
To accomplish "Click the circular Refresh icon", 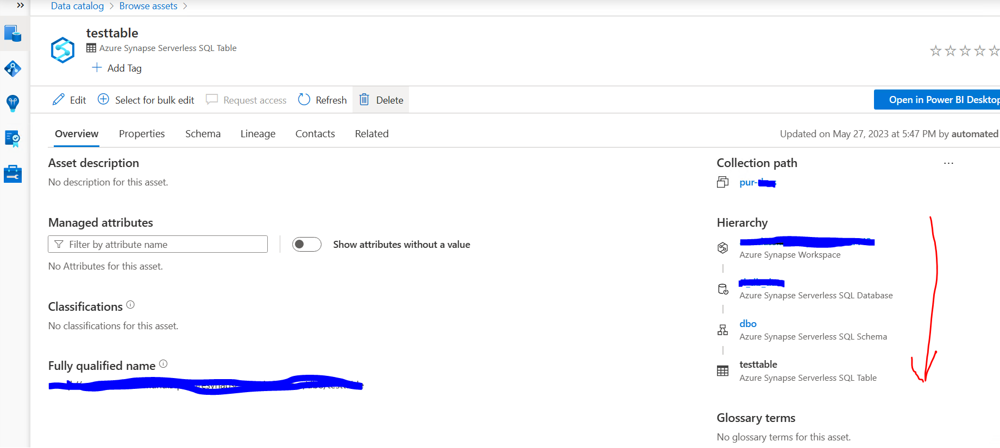I will pyautogui.click(x=304, y=99).
